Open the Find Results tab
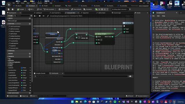185x104 pixels. click(55, 73)
